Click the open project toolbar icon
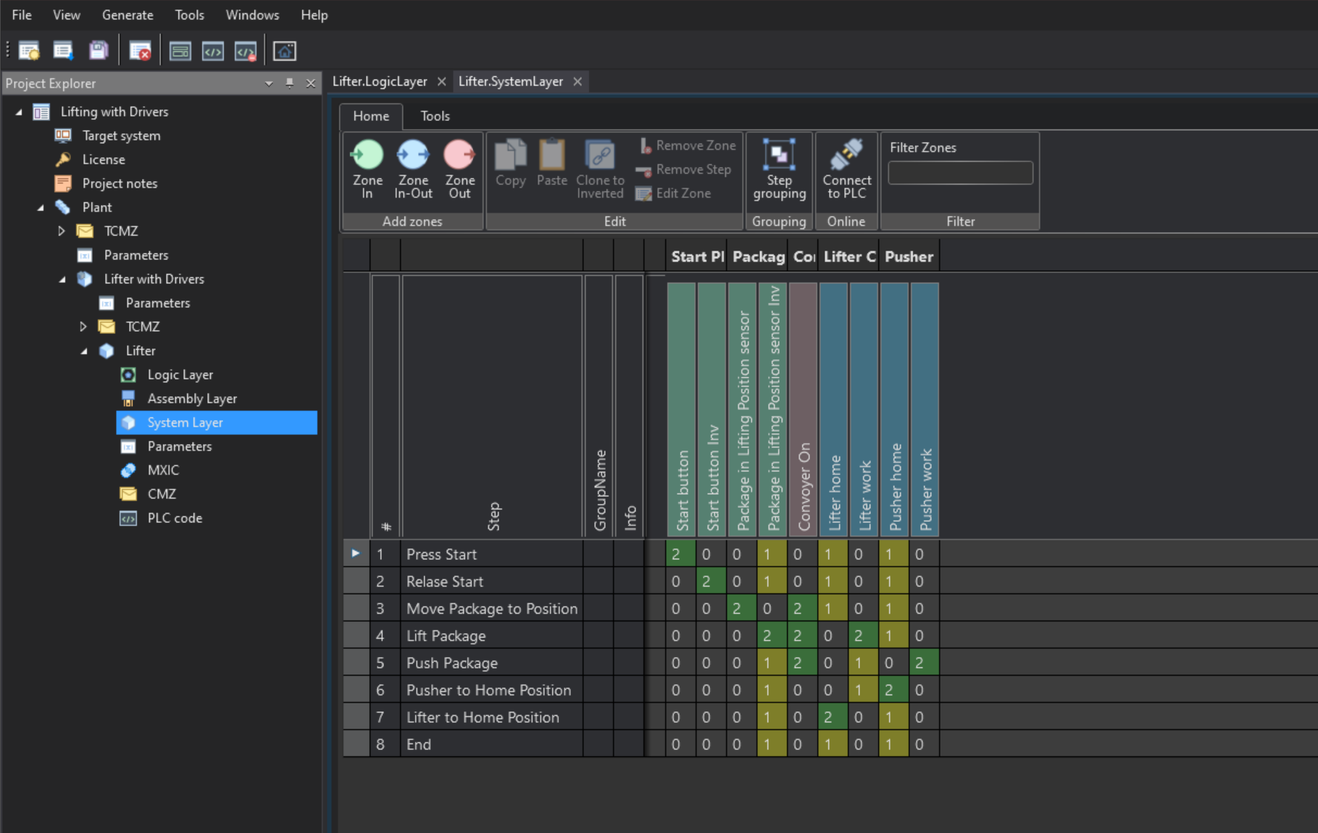This screenshot has height=833, width=1318. (64, 51)
